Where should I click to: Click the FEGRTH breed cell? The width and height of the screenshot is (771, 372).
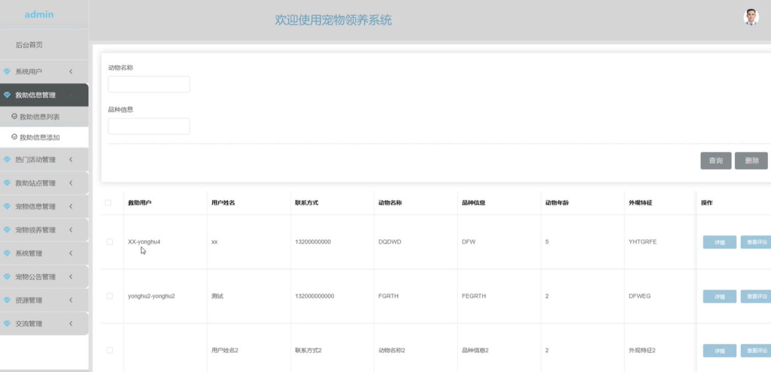click(474, 296)
